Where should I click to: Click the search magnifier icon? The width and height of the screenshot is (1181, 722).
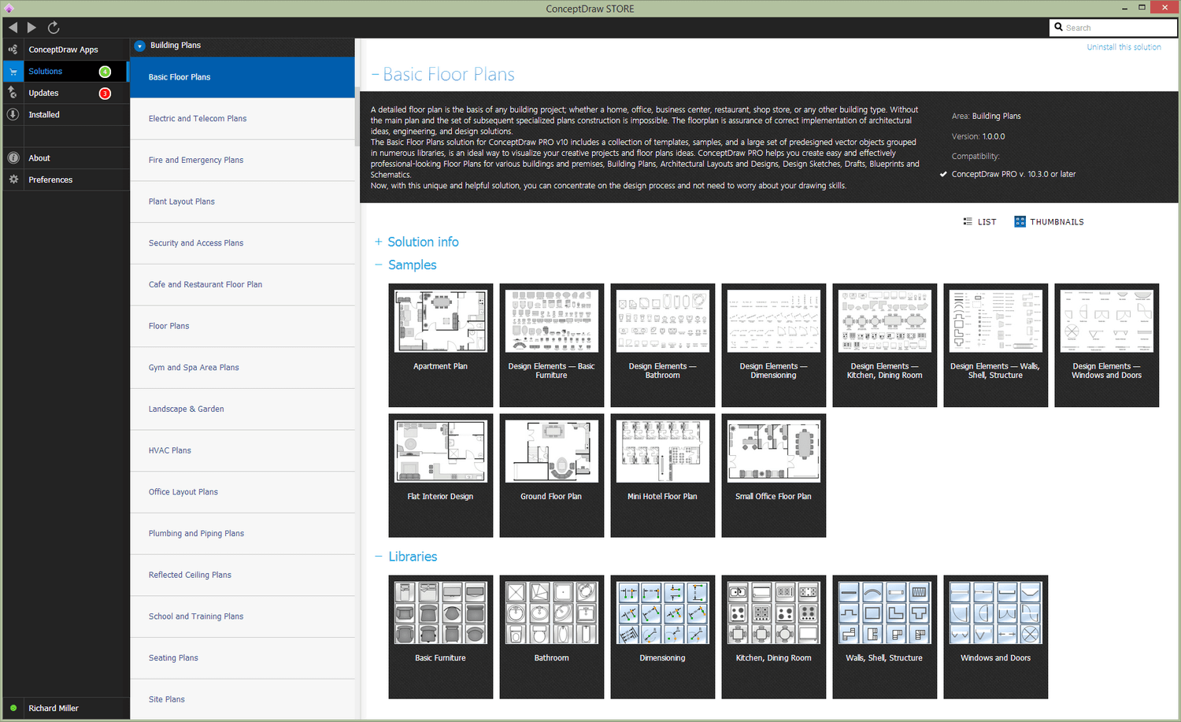[1059, 27]
